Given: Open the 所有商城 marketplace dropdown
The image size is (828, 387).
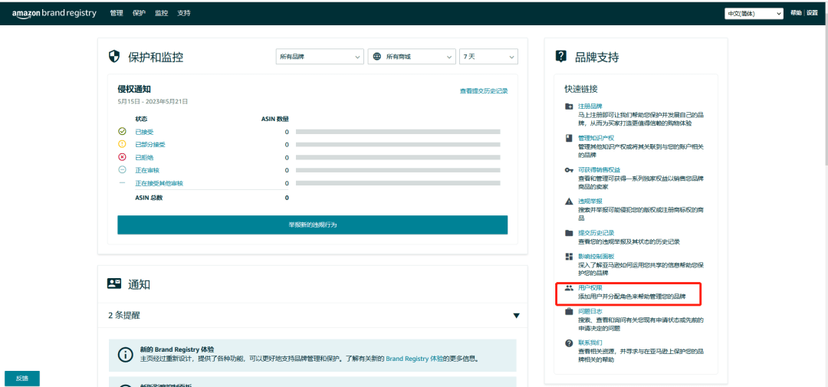Looking at the screenshot, I should [x=411, y=57].
